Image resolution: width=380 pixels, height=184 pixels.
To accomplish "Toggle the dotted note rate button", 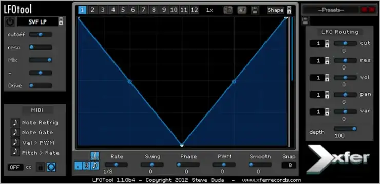I will [x=78, y=166].
